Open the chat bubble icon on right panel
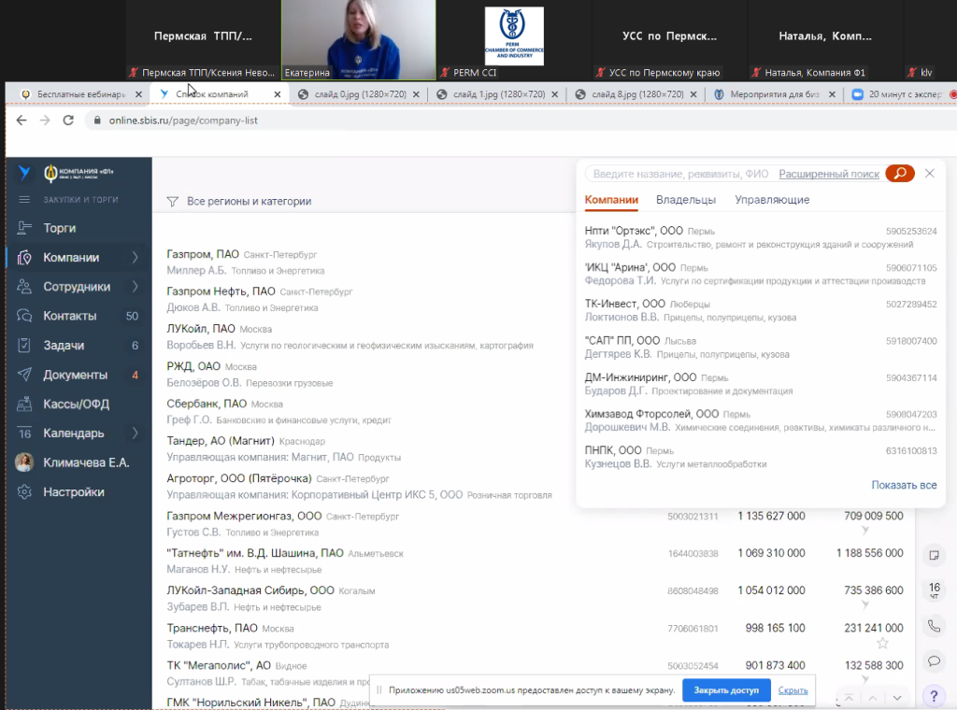 934,661
